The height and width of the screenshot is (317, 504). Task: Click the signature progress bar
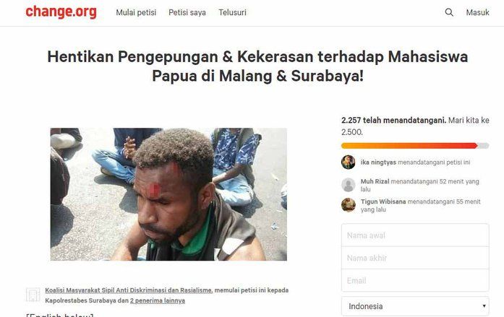(415, 146)
